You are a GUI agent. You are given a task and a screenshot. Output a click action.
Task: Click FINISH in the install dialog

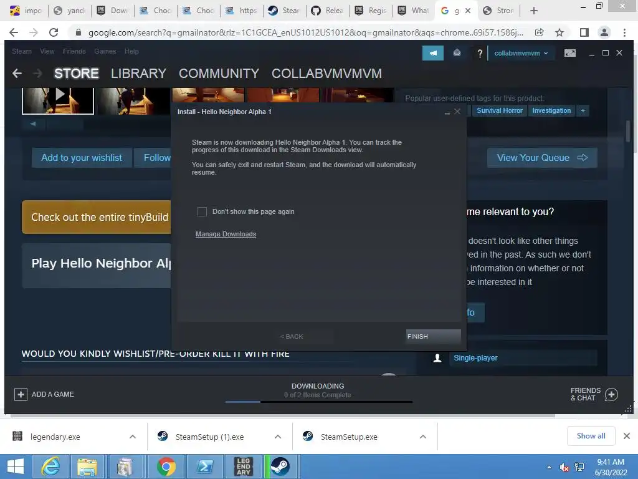click(x=434, y=336)
